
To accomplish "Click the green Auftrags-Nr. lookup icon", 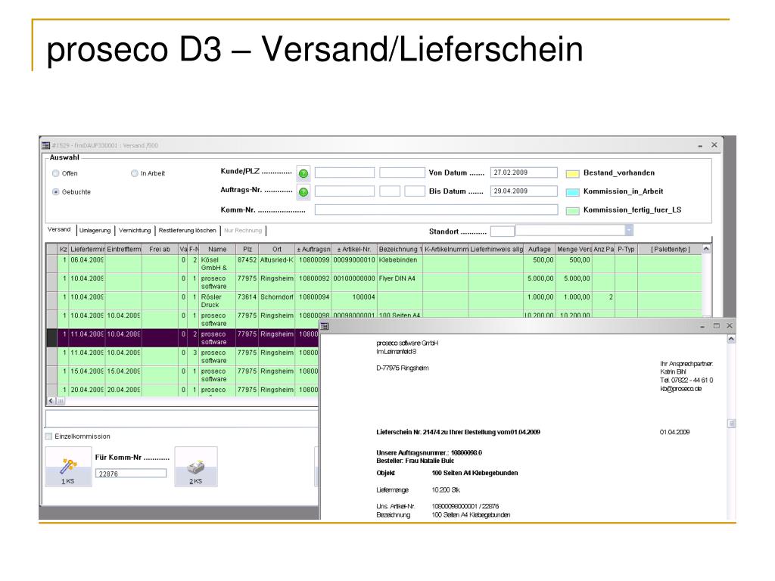I will tap(303, 191).
